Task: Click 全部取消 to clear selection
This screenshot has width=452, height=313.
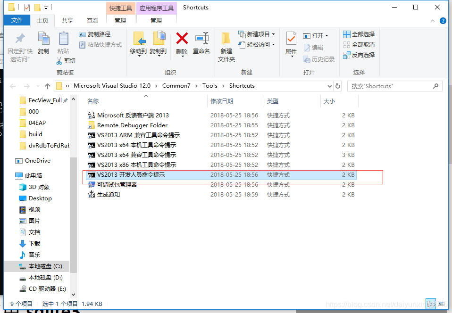Action: pos(361,45)
